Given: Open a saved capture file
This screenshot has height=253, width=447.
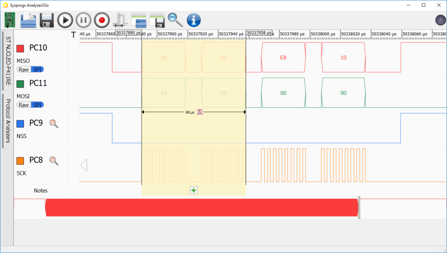Looking at the screenshot, I should (x=28, y=20).
